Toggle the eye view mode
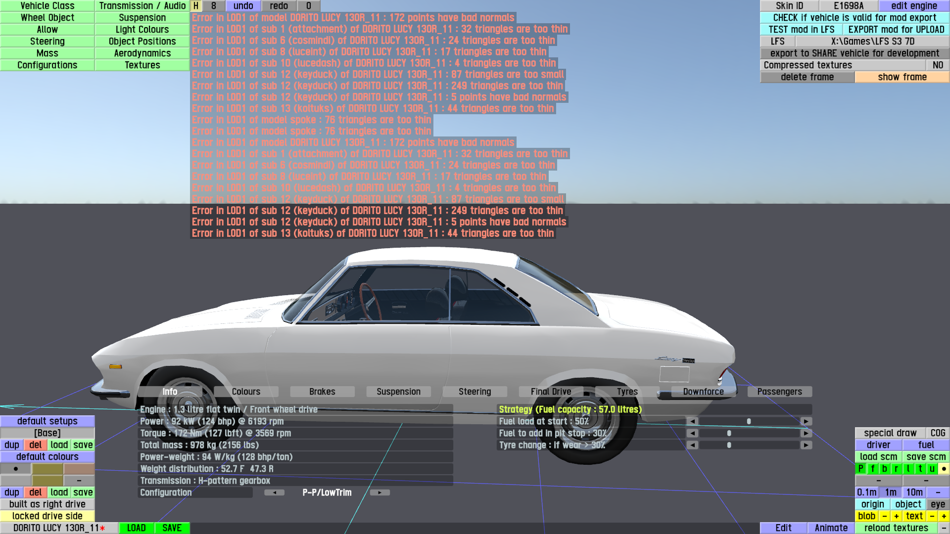 click(937, 504)
